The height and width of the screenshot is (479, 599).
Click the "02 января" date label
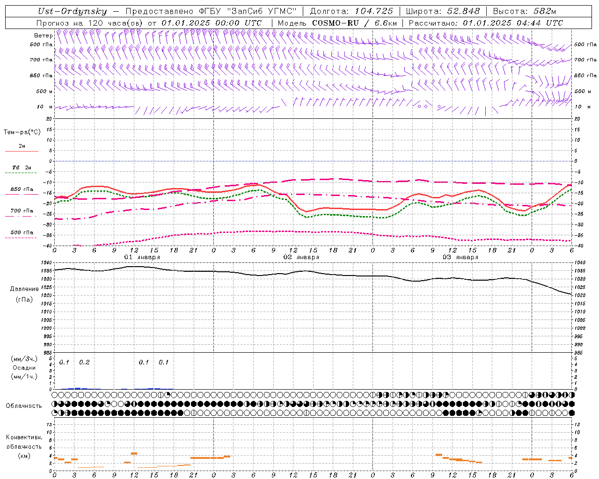(301, 257)
